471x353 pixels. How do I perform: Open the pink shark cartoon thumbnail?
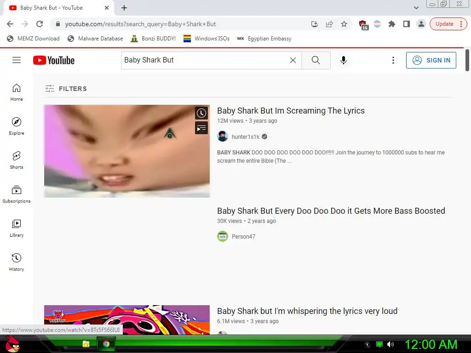point(127,320)
